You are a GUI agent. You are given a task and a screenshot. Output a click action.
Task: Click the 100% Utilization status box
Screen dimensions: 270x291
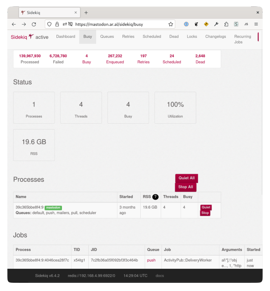(175, 108)
